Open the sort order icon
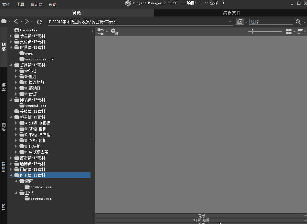307x224 pixels. (300, 31)
